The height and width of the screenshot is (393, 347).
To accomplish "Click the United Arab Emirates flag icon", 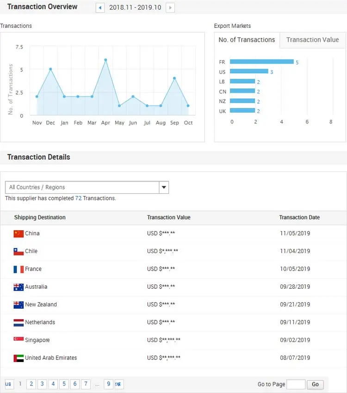I will (x=19, y=358).
